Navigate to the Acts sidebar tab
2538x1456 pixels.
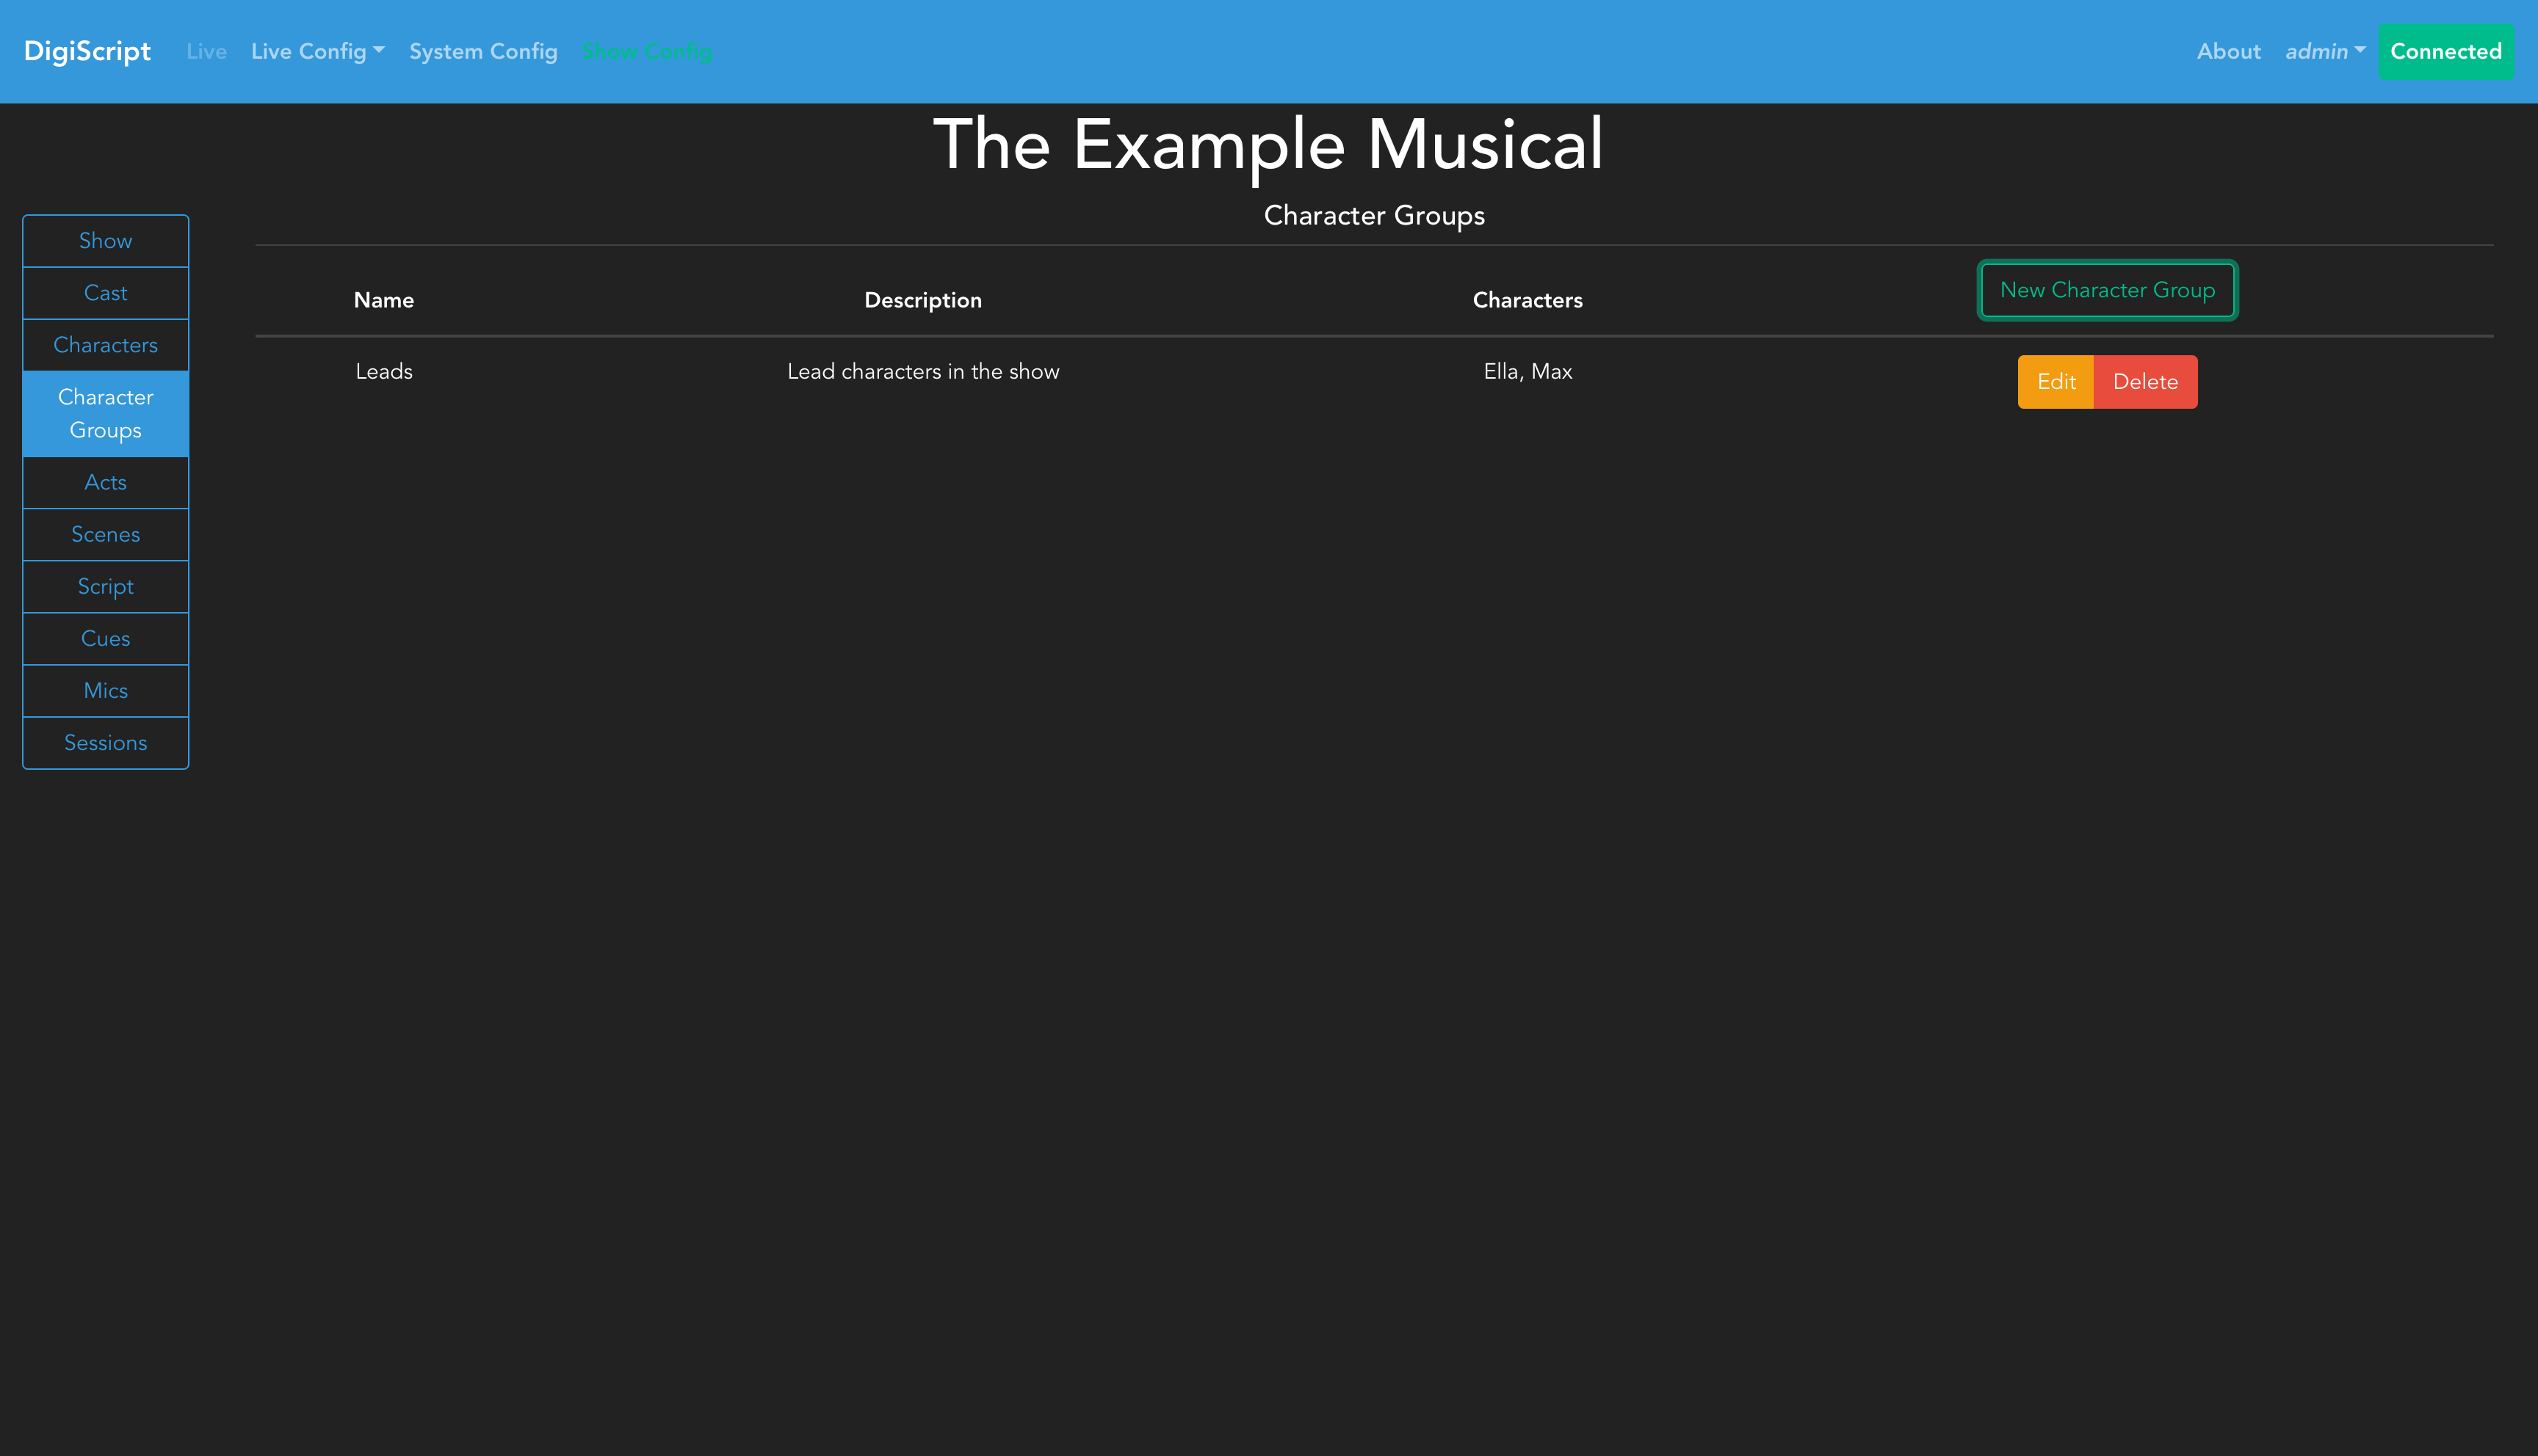(x=105, y=482)
